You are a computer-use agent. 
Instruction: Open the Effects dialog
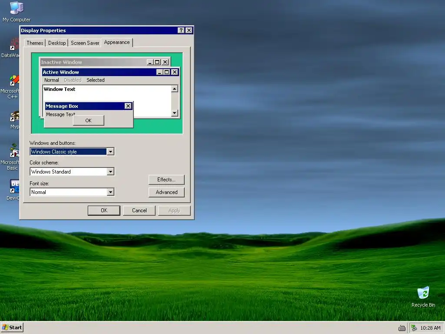point(166,180)
